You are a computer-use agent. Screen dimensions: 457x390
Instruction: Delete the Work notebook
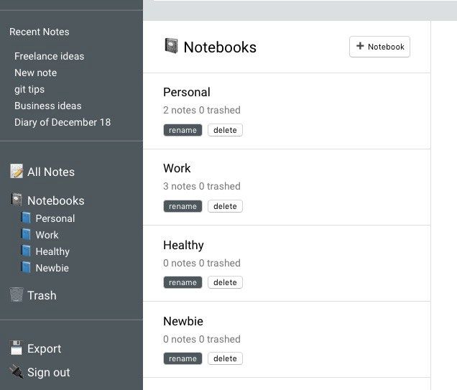click(225, 206)
